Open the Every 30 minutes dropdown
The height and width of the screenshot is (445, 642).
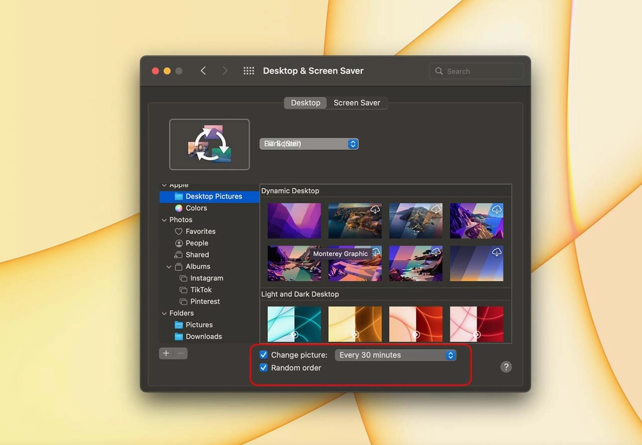[x=395, y=355]
